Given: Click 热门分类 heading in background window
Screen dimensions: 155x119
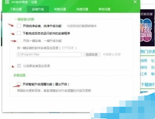Looking at the screenshot, I should 147,52.
